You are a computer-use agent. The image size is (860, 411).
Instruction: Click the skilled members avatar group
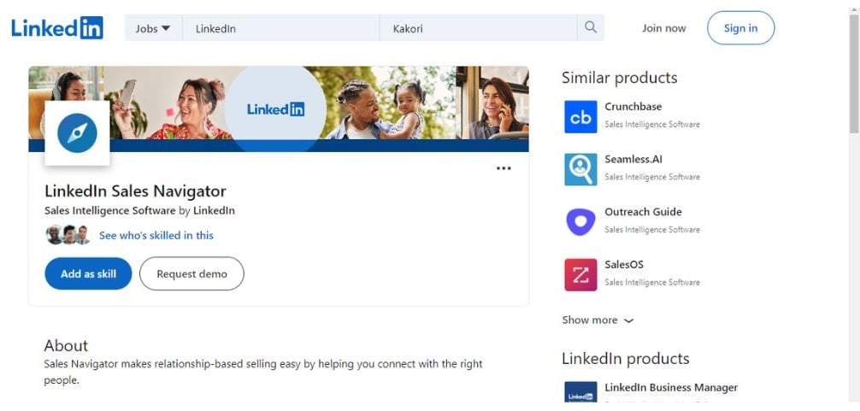(x=68, y=234)
